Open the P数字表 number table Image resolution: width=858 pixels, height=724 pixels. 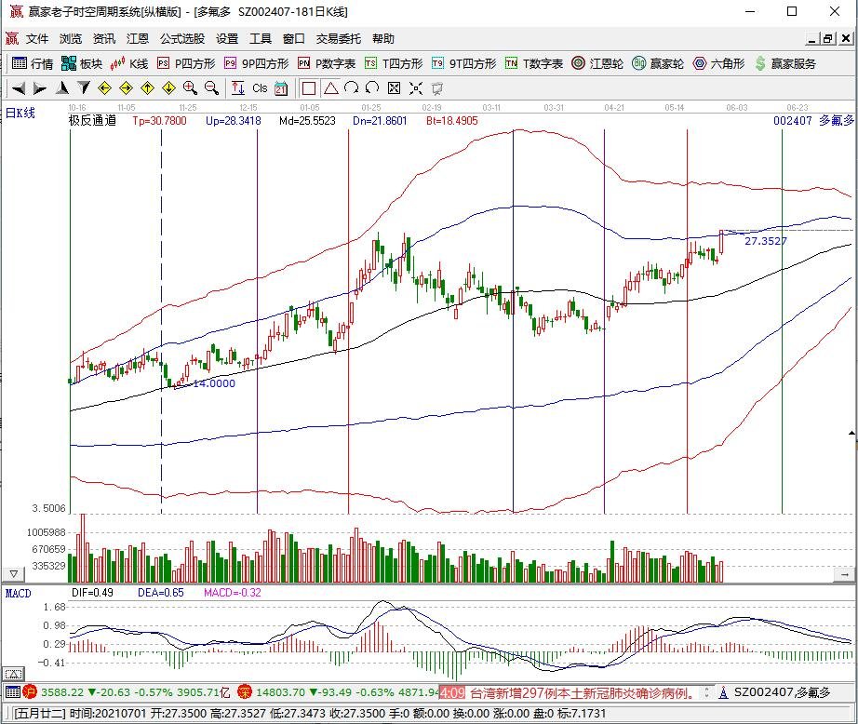coord(327,63)
